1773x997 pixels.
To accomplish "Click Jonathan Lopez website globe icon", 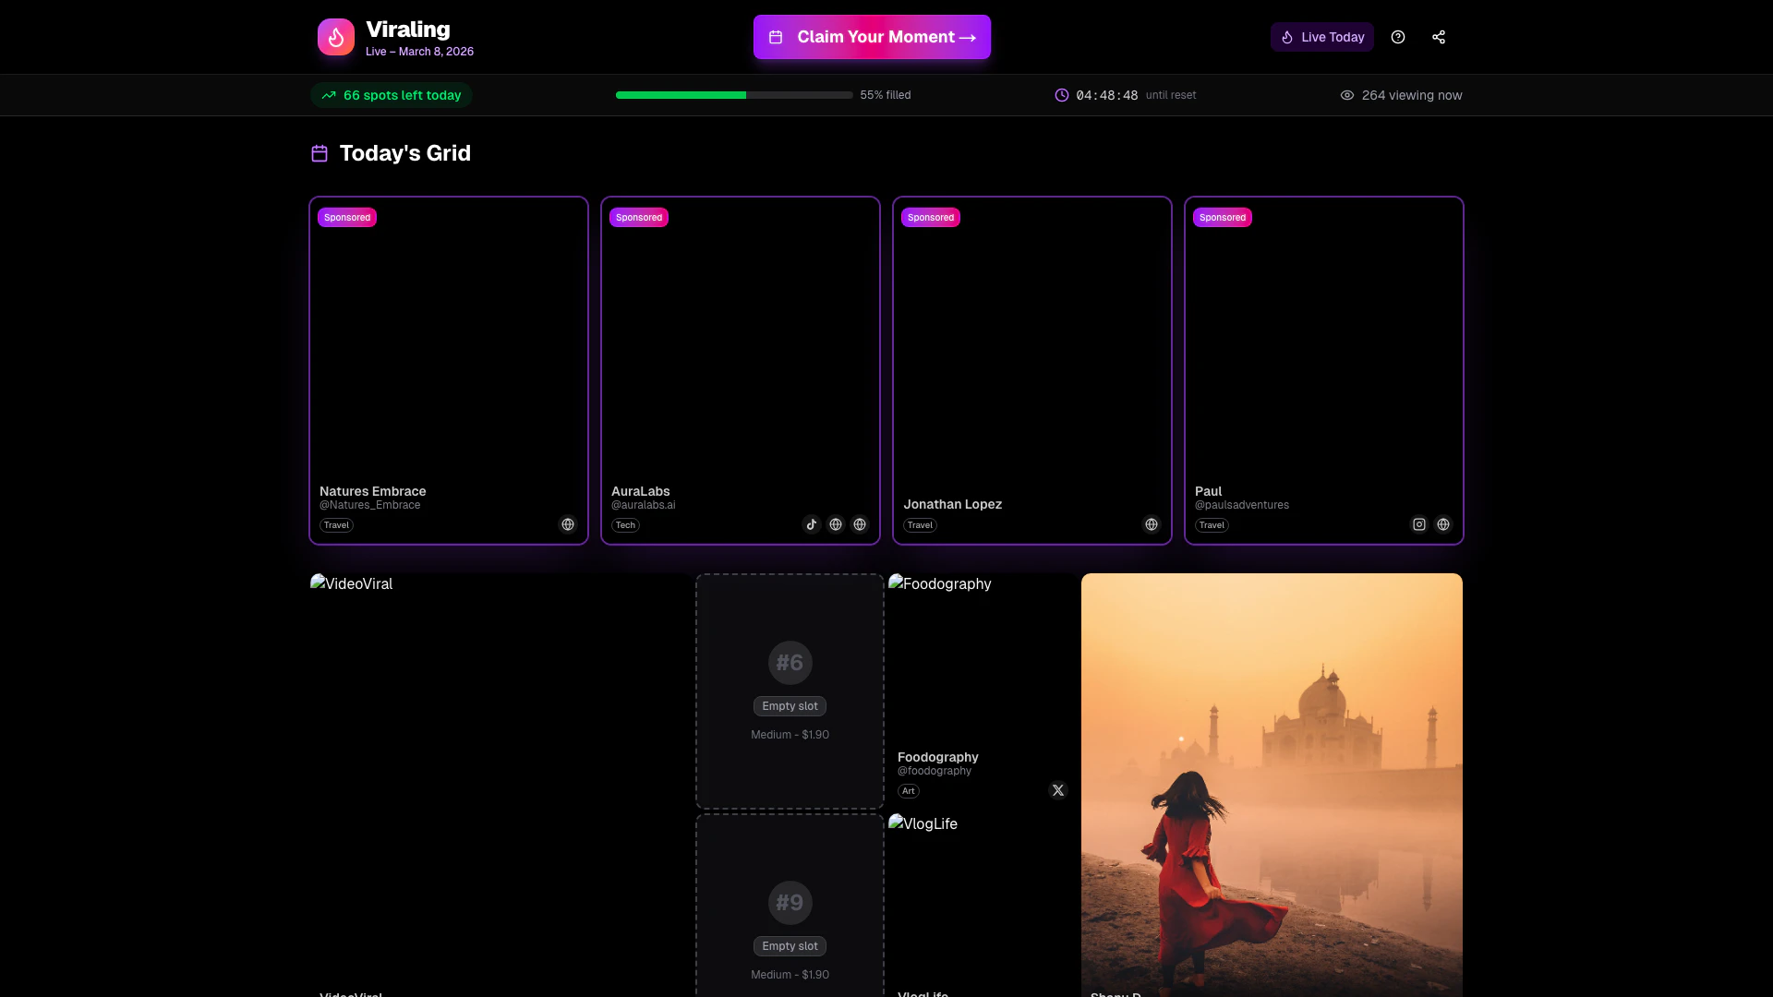I will click(x=1152, y=524).
